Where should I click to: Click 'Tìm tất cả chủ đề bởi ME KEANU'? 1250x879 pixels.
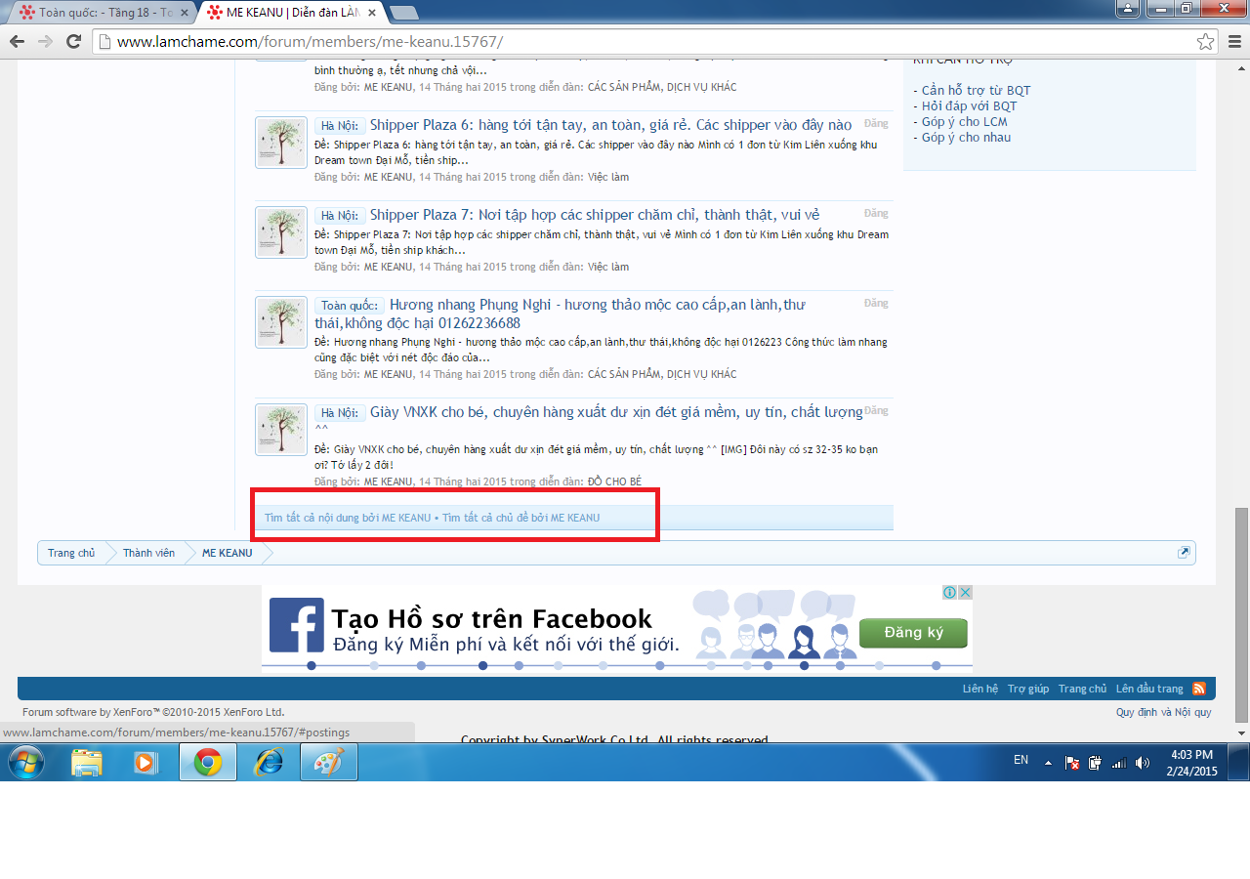(521, 518)
